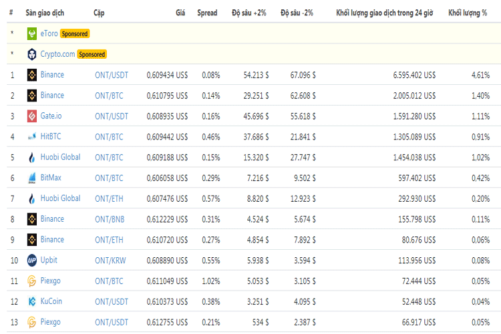This screenshot has height=334, width=501.
Task: Open the eToro sponsored link
Action: (x=49, y=33)
